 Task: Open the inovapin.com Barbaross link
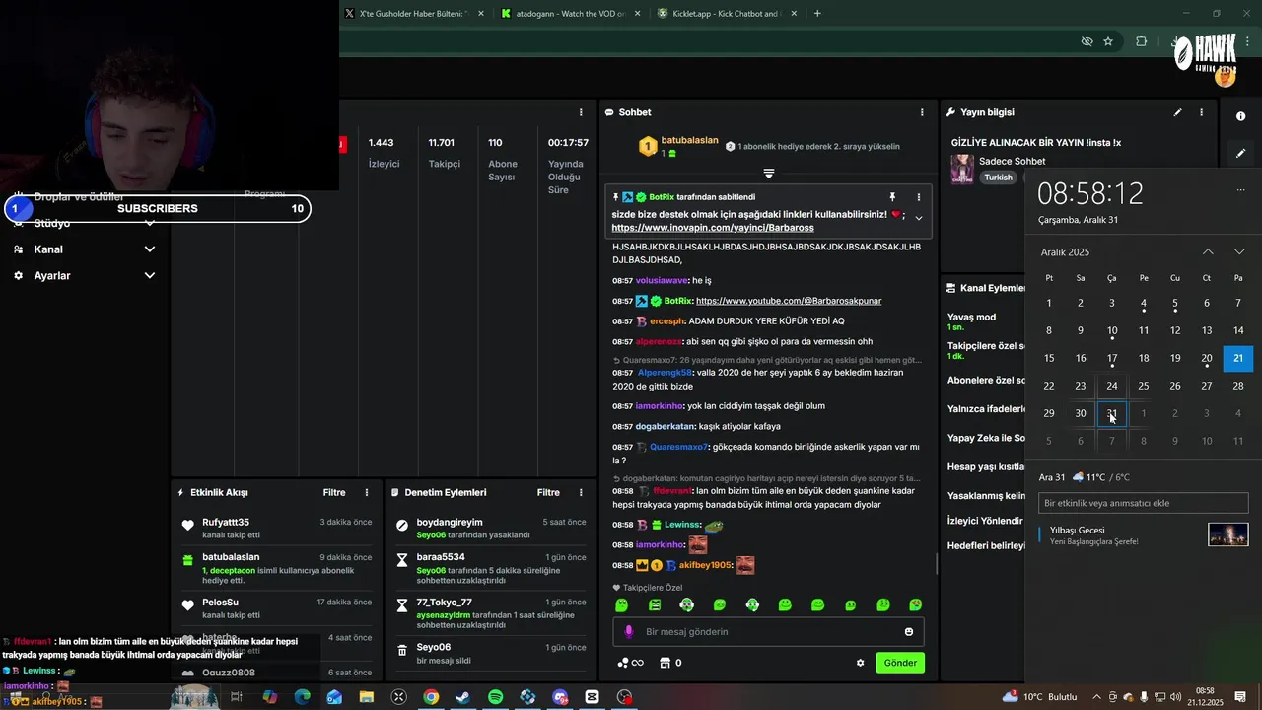point(713,228)
